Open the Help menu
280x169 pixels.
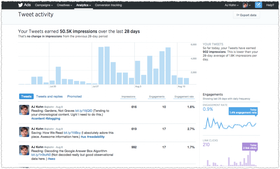click(270, 5)
